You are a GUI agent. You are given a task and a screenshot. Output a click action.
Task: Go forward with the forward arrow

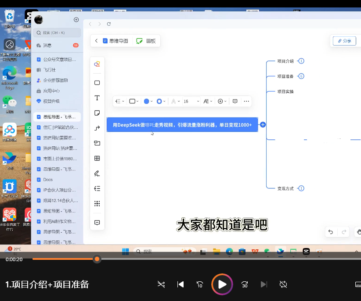pos(99,24)
